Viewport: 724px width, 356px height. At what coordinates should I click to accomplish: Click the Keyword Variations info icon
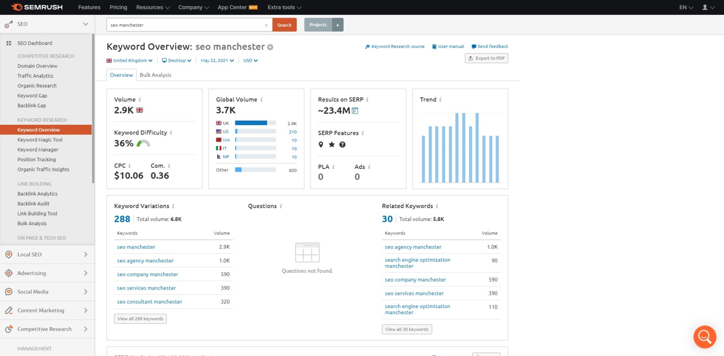click(173, 206)
